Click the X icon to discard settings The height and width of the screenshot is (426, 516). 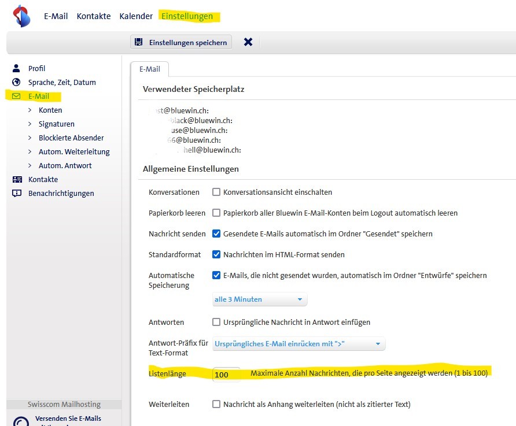coord(248,42)
